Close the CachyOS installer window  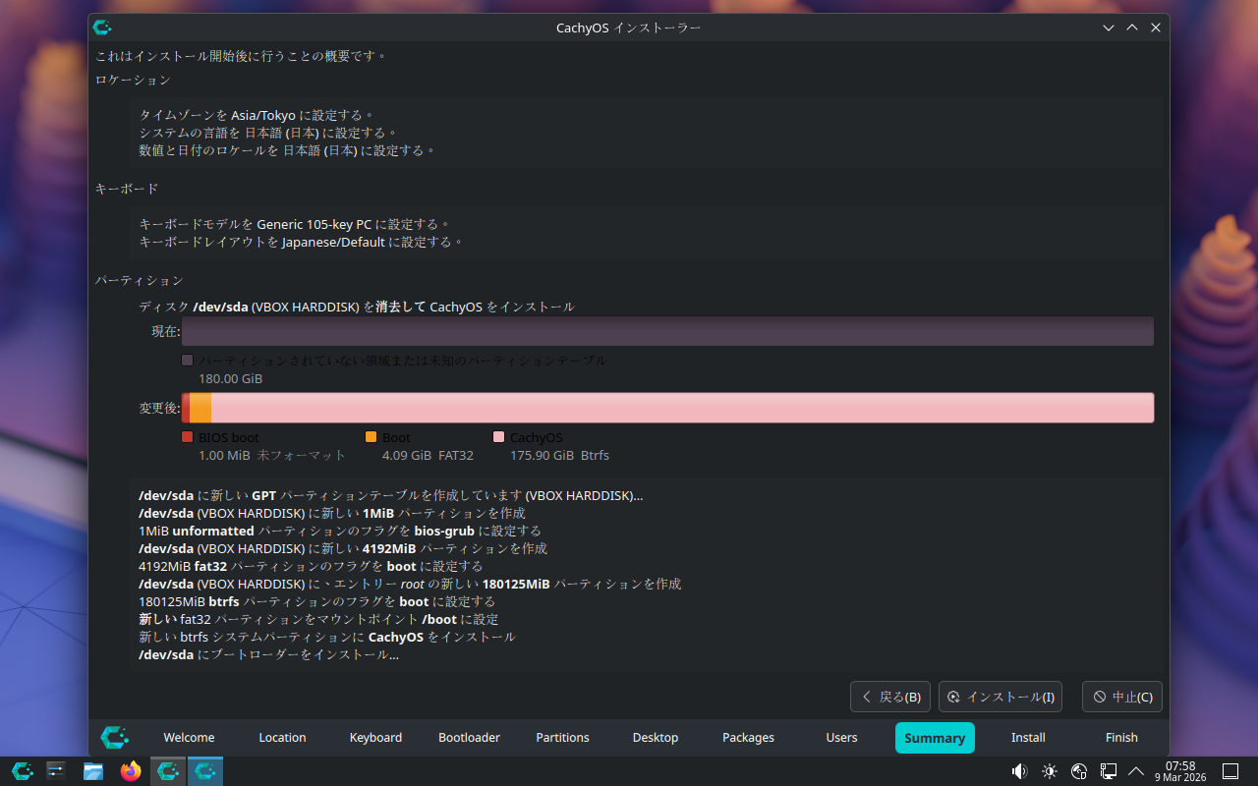coord(1156,28)
